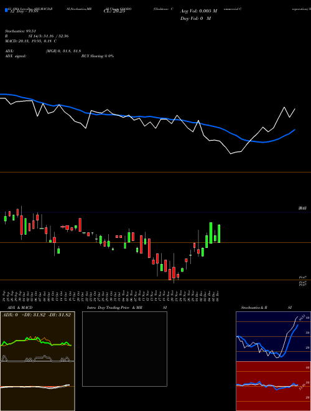Click the 'BUY Slowing @ 0%' signal text
Viewport: 311px width, 411px height.
[x=98, y=56]
